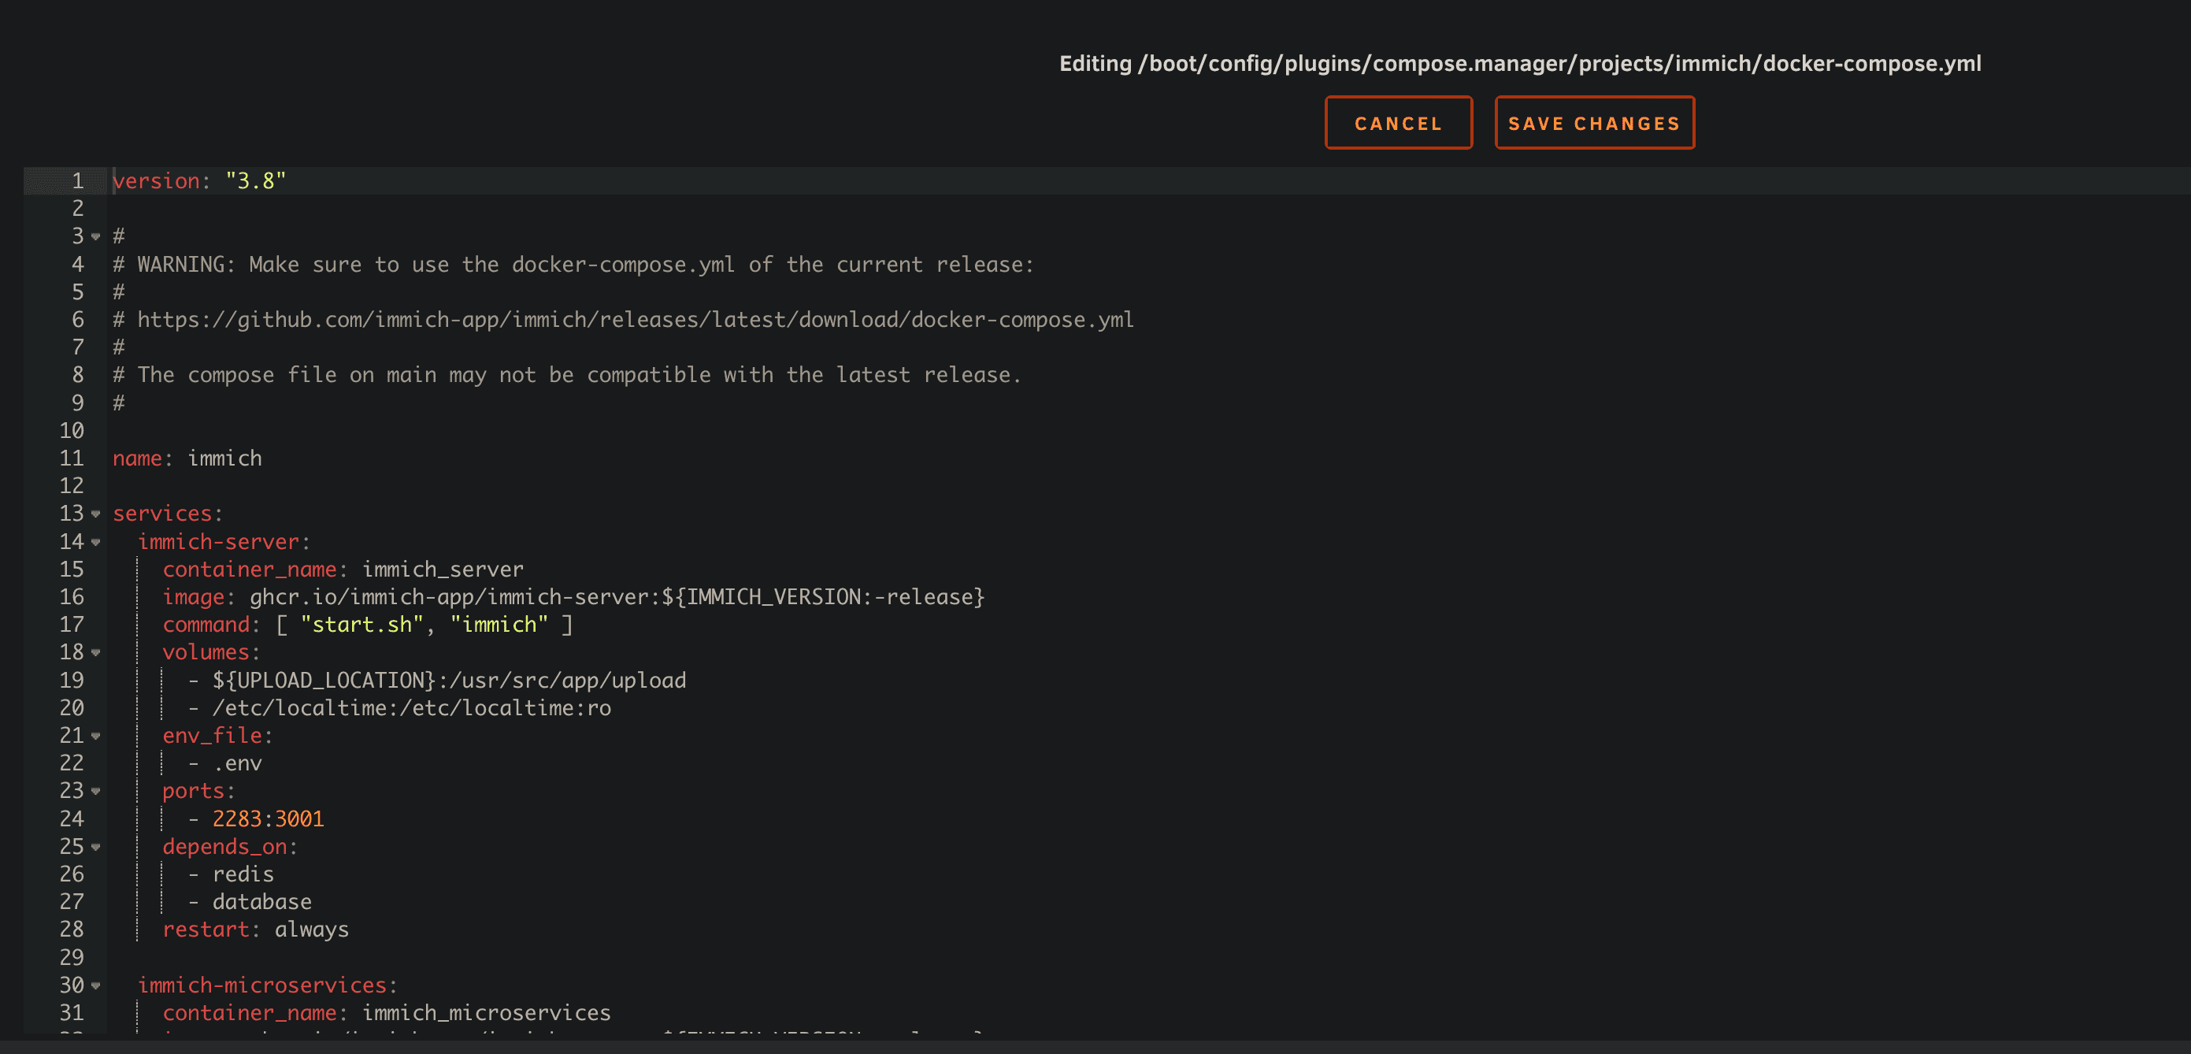Collapse the services section fold arrow
This screenshot has height=1054, width=2191.
tap(95, 514)
